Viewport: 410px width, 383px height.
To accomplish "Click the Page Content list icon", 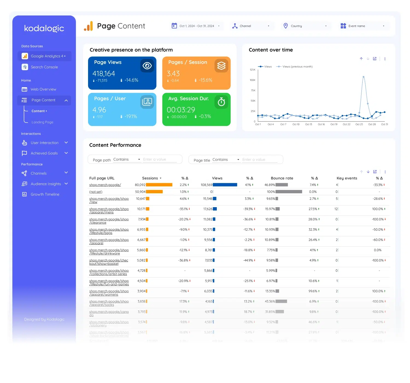I will click(24, 100).
